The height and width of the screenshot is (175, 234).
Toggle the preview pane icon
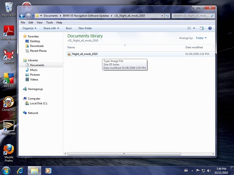[x=202, y=28]
